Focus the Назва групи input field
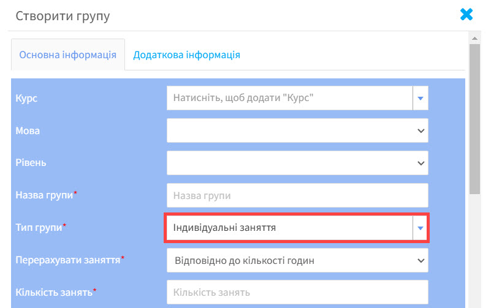This screenshot has height=308, width=491. point(297,195)
